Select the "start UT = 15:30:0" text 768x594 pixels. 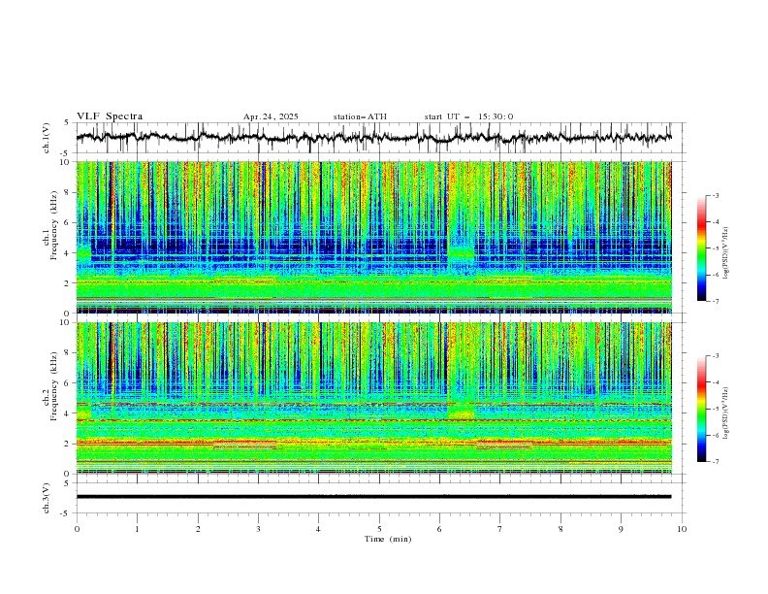468,116
